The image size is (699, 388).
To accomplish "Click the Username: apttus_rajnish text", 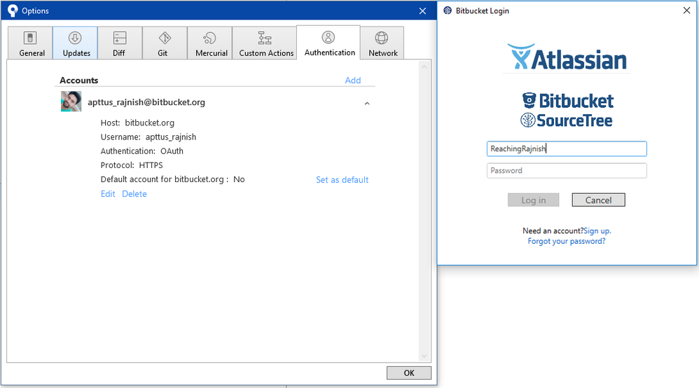I will (148, 137).
